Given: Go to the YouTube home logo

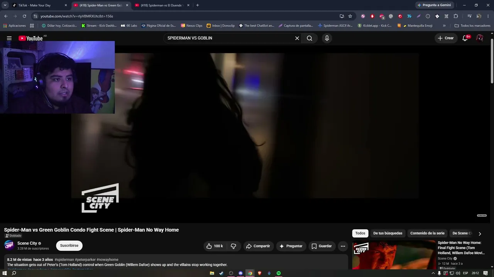Looking at the screenshot, I should click(x=30, y=38).
